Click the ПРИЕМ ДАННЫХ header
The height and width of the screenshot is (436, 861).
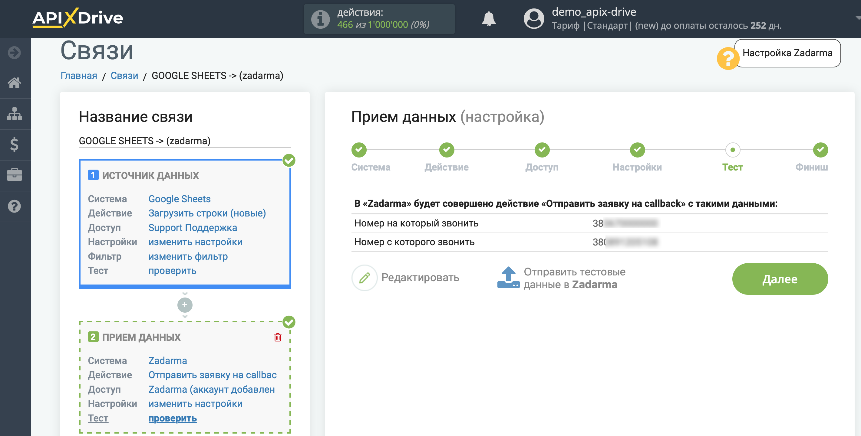pos(141,337)
